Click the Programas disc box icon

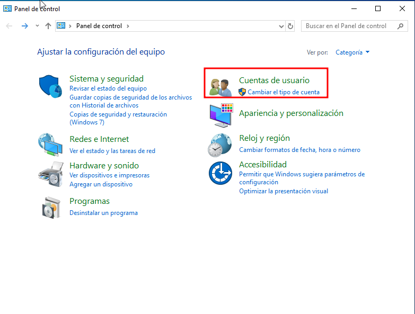pyautogui.click(x=51, y=207)
